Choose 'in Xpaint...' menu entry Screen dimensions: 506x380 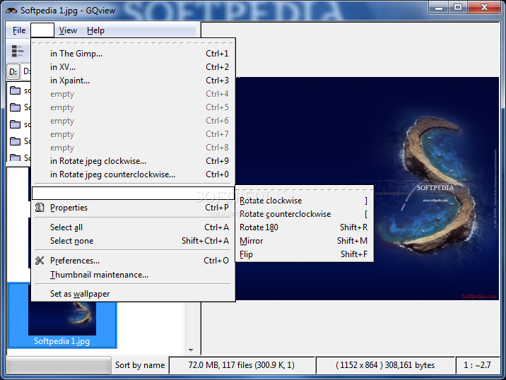pyautogui.click(x=133, y=81)
